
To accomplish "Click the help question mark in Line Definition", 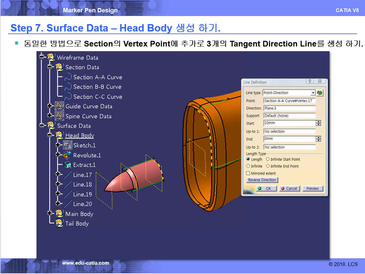I will tap(310, 81).
